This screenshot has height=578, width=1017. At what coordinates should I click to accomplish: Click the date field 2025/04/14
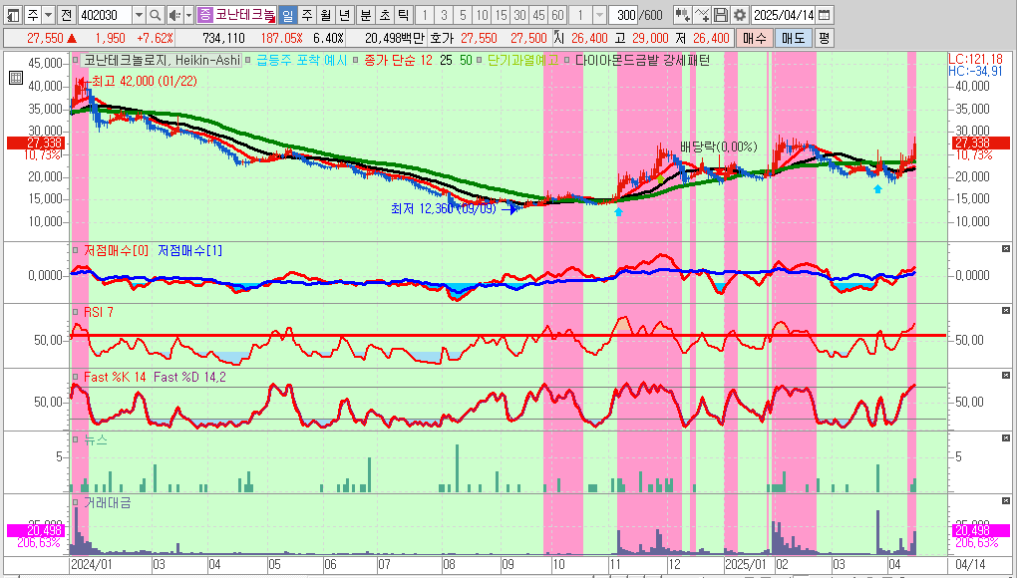tap(783, 15)
